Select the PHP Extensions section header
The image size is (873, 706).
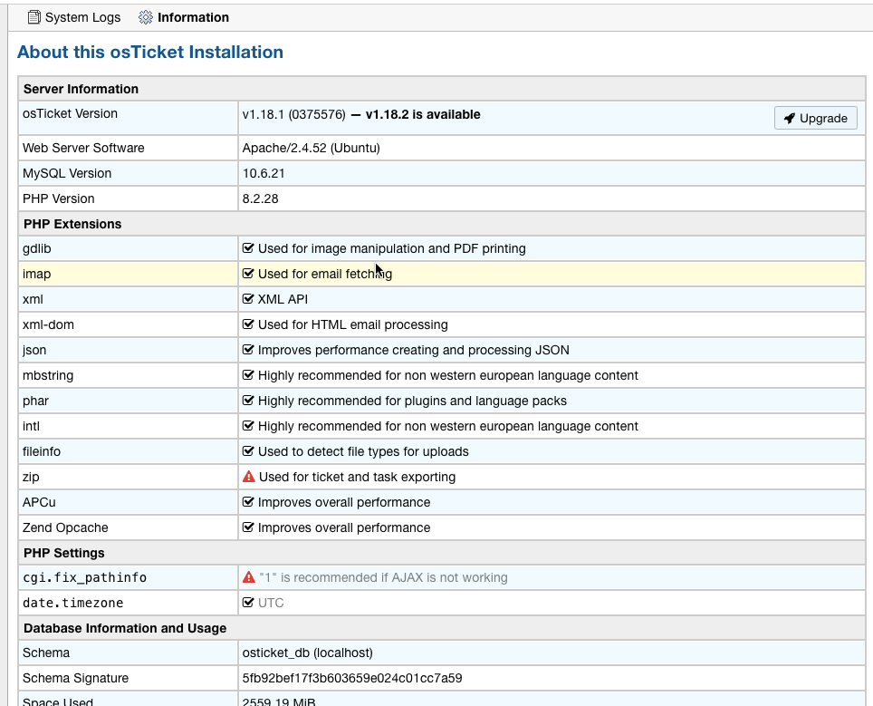(72, 224)
